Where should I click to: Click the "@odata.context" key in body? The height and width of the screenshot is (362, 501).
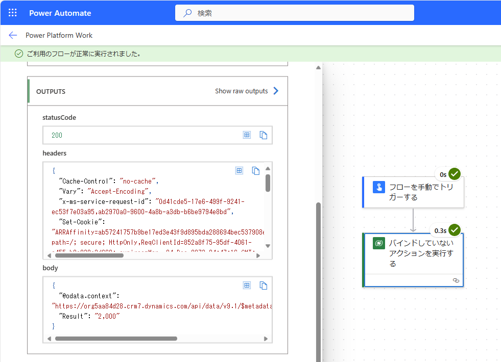tap(87, 296)
